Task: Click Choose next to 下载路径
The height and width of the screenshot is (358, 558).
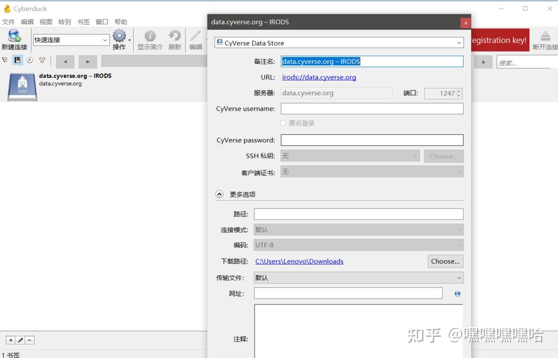Action: (445, 261)
